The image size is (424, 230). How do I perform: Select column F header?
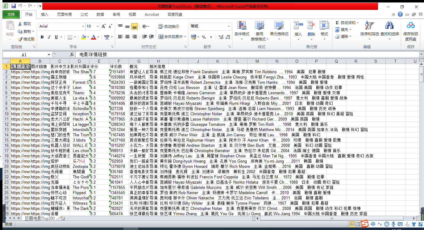(119, 61)
